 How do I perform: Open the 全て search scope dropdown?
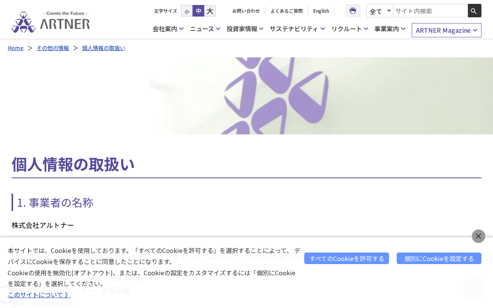coord(380,11)
